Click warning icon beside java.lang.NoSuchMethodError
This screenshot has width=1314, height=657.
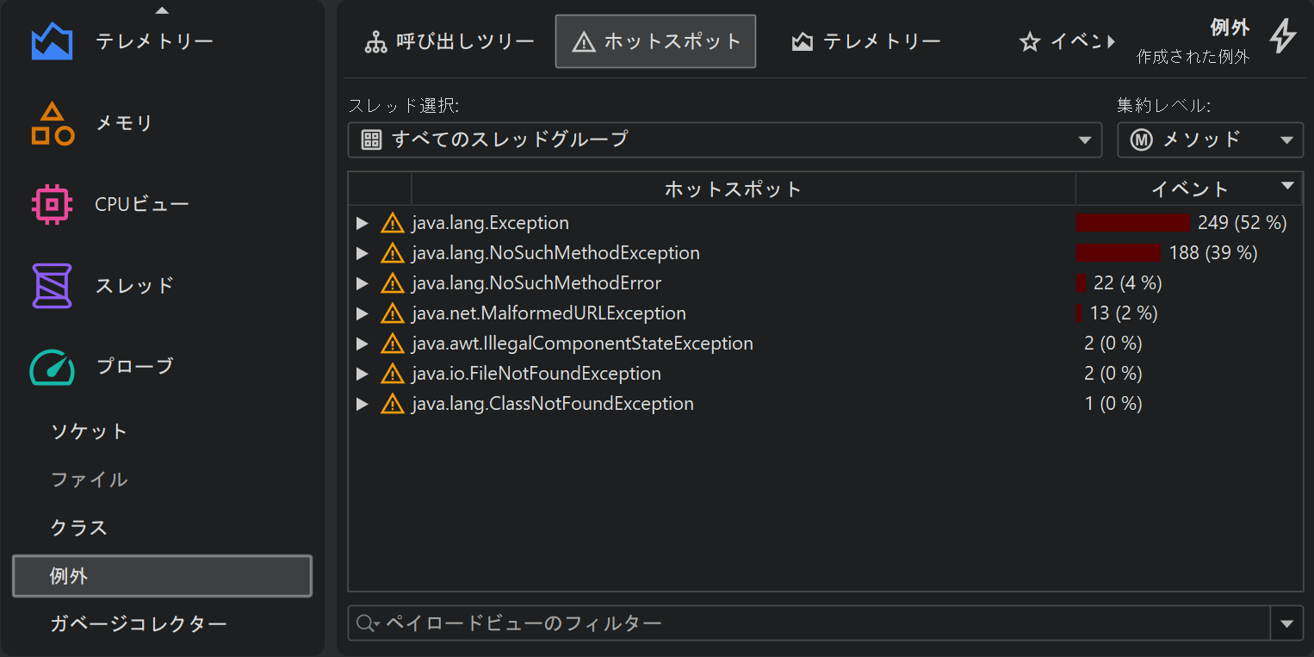[x=392, y=283]
